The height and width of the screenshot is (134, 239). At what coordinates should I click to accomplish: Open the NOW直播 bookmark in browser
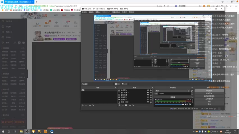[55, 10]
